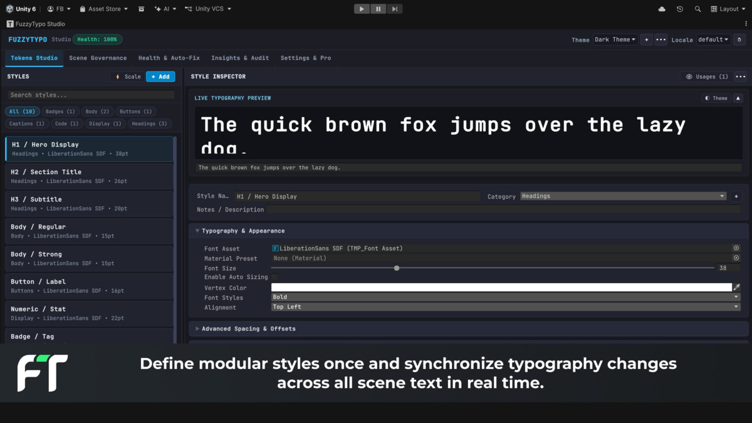Pick vertex color with eyedropper icon
The image size is (752, 423).
pos(737,287)
